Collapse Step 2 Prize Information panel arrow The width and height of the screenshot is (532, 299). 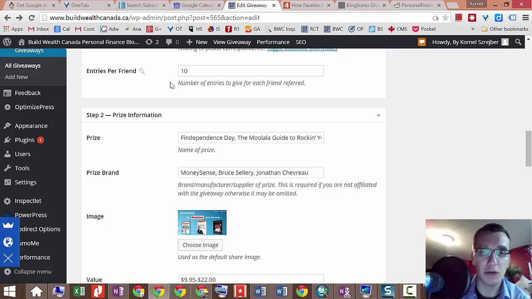tap(378, 115)
